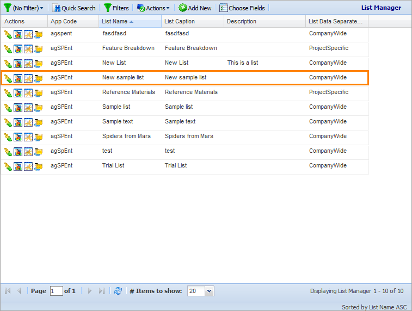This screenshot has width=412, height=311.
Task: Open the Filters panel
Action: point(116,8)
